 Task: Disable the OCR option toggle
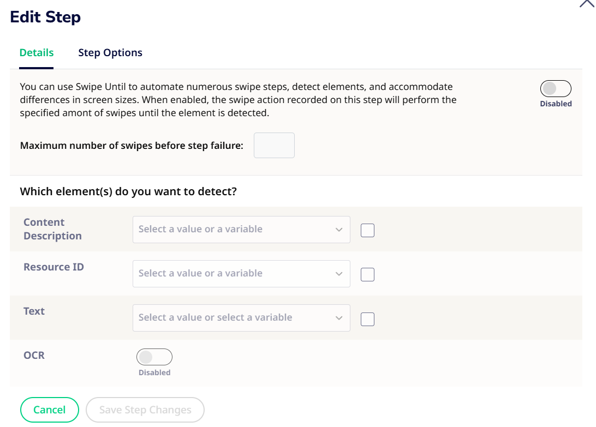(154, 357)
